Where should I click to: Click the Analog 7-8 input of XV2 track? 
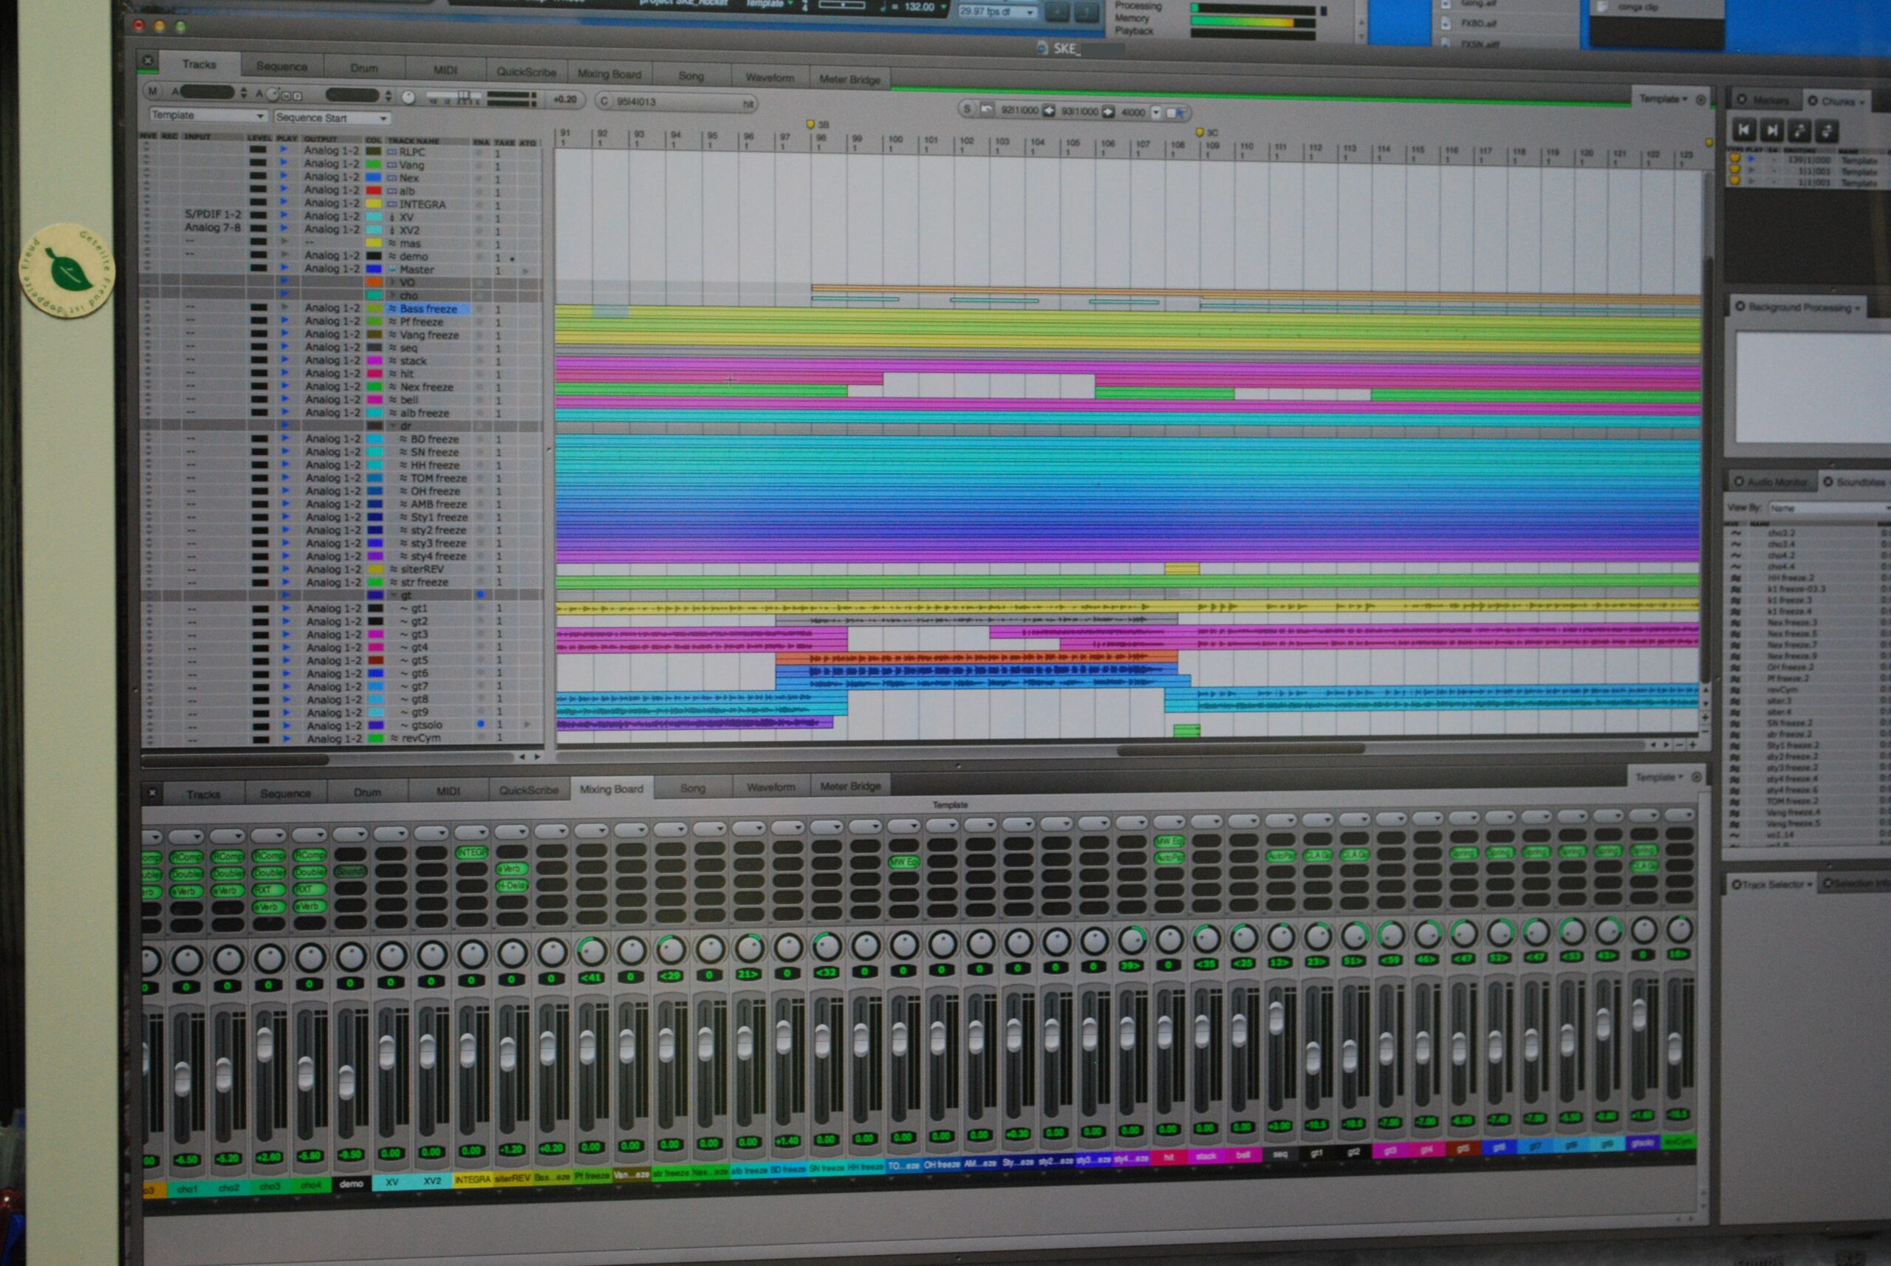pyautogui.click(x=212, y=227)
